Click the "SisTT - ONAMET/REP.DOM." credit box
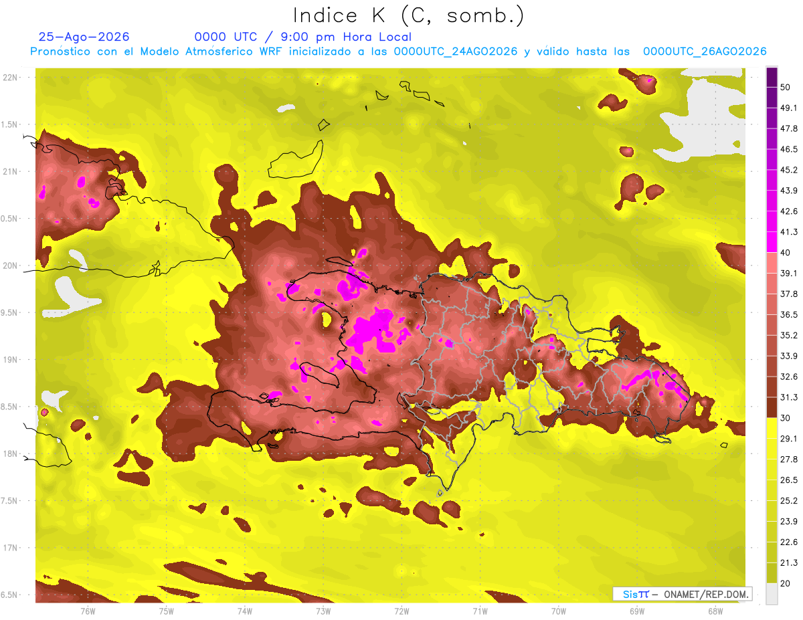Viewport: 803px width, 620px height. 683,594
